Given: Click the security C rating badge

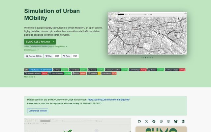Looking at the screenshot, I should click(94, 73).
